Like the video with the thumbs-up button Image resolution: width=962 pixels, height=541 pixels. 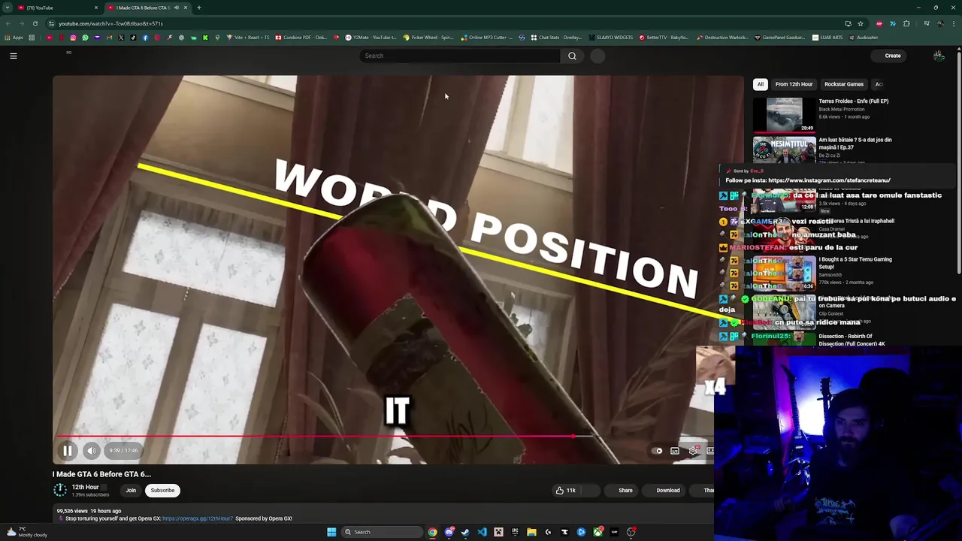(x=565, y=491)
